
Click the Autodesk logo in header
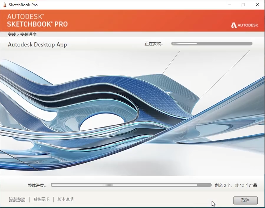[245, 25]
